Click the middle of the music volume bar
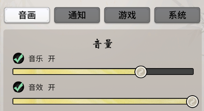Screen dimensions: 204x111 coord(103,72)
